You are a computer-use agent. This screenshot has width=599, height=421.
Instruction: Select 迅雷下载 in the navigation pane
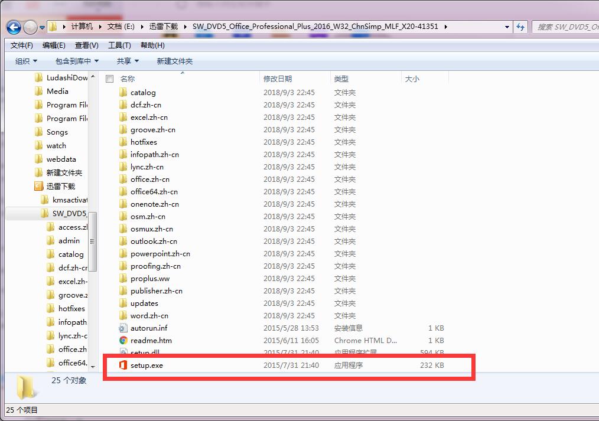click(x=61, y=185)
